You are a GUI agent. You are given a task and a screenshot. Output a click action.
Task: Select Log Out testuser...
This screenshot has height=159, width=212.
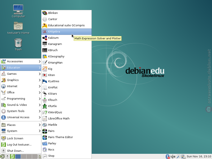[21, 145]
